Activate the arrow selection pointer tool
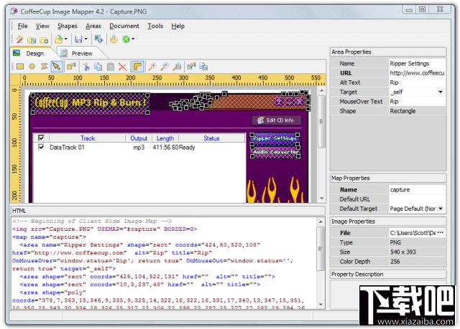This screenshot has height=329, width=460. [x=57, y=67]
